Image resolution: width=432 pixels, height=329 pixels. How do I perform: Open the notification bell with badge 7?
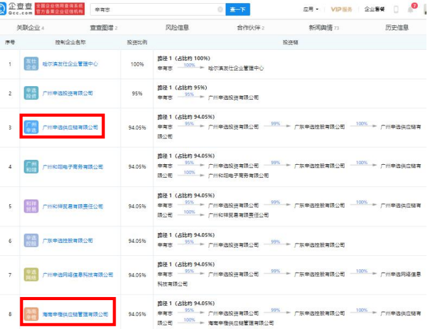410,9
